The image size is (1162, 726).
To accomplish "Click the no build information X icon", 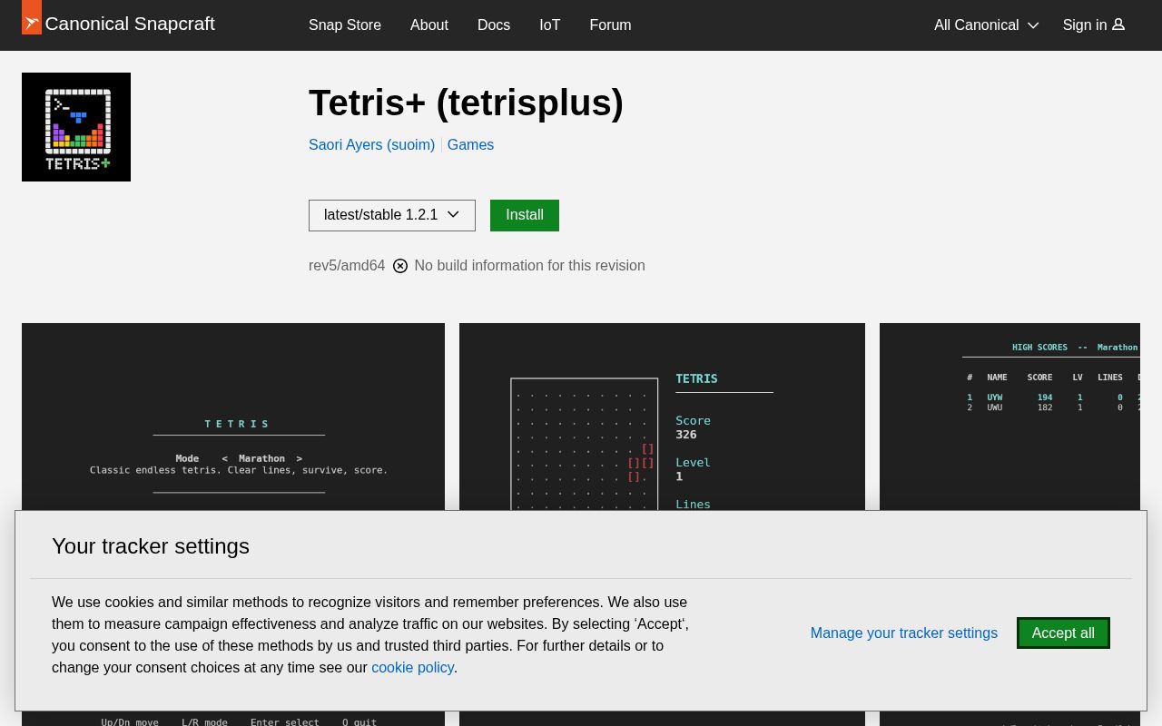I will [400, 266].
